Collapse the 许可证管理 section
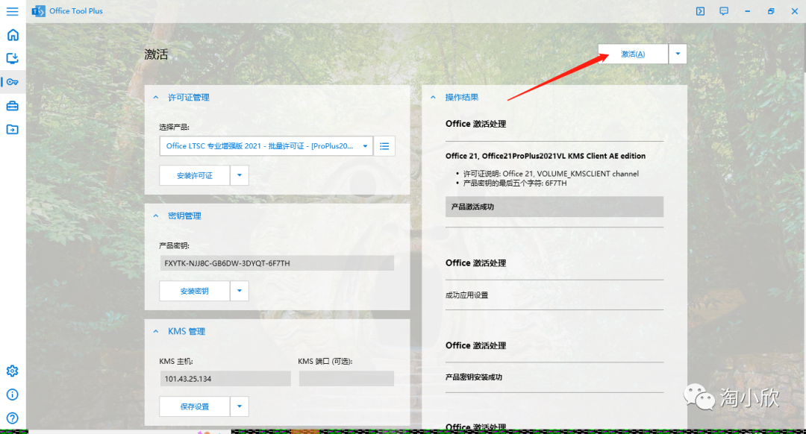This screenshot has width=806, height=434. [x=156, y=98]
